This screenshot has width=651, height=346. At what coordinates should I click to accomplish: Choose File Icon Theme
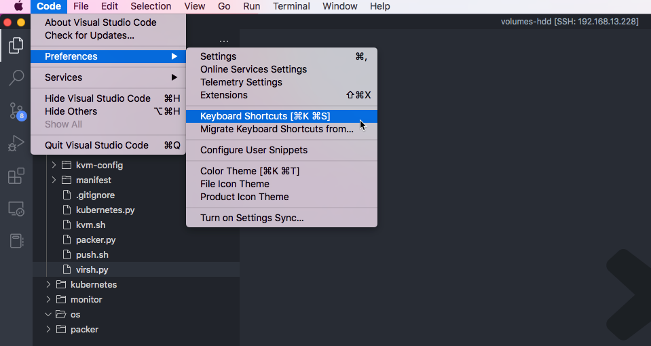click(282, 184)
